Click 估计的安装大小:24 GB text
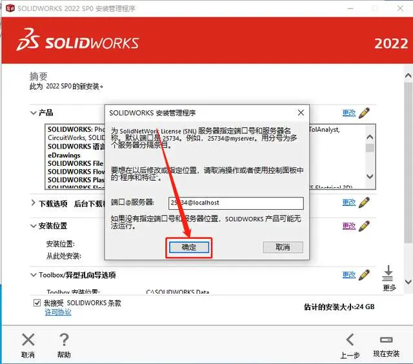Screen dimensions: 413x364 (x=339, y=307)
